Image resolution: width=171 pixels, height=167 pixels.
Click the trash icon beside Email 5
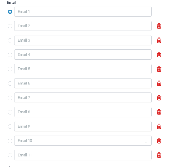tap(159, 69)
